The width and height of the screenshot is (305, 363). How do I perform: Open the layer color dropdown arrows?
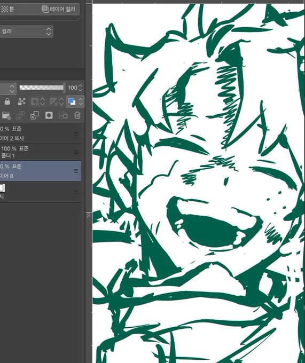pyautogui.click(x=80, y=101)
